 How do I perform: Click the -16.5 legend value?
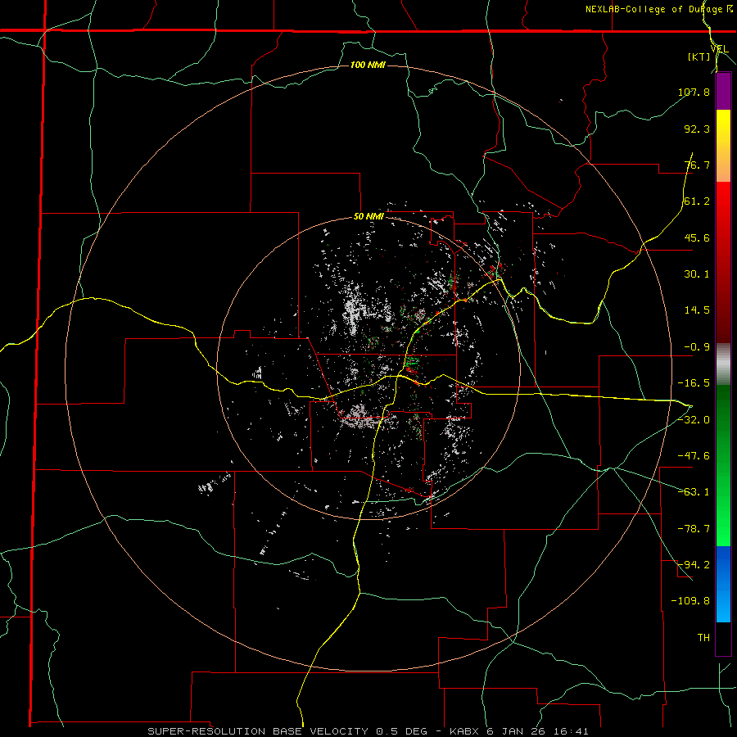(694, 383)
